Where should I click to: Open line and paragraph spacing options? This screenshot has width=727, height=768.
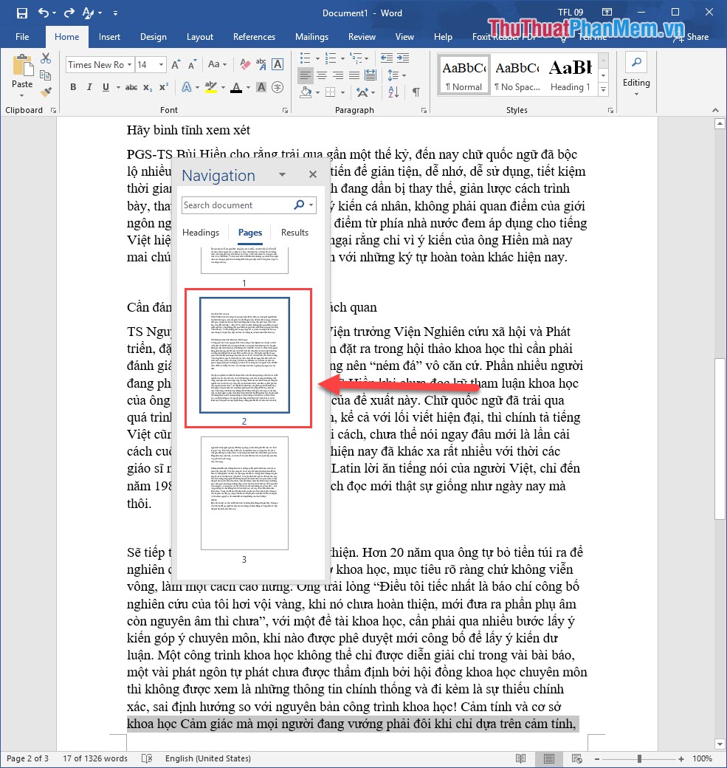coord(396,75)
